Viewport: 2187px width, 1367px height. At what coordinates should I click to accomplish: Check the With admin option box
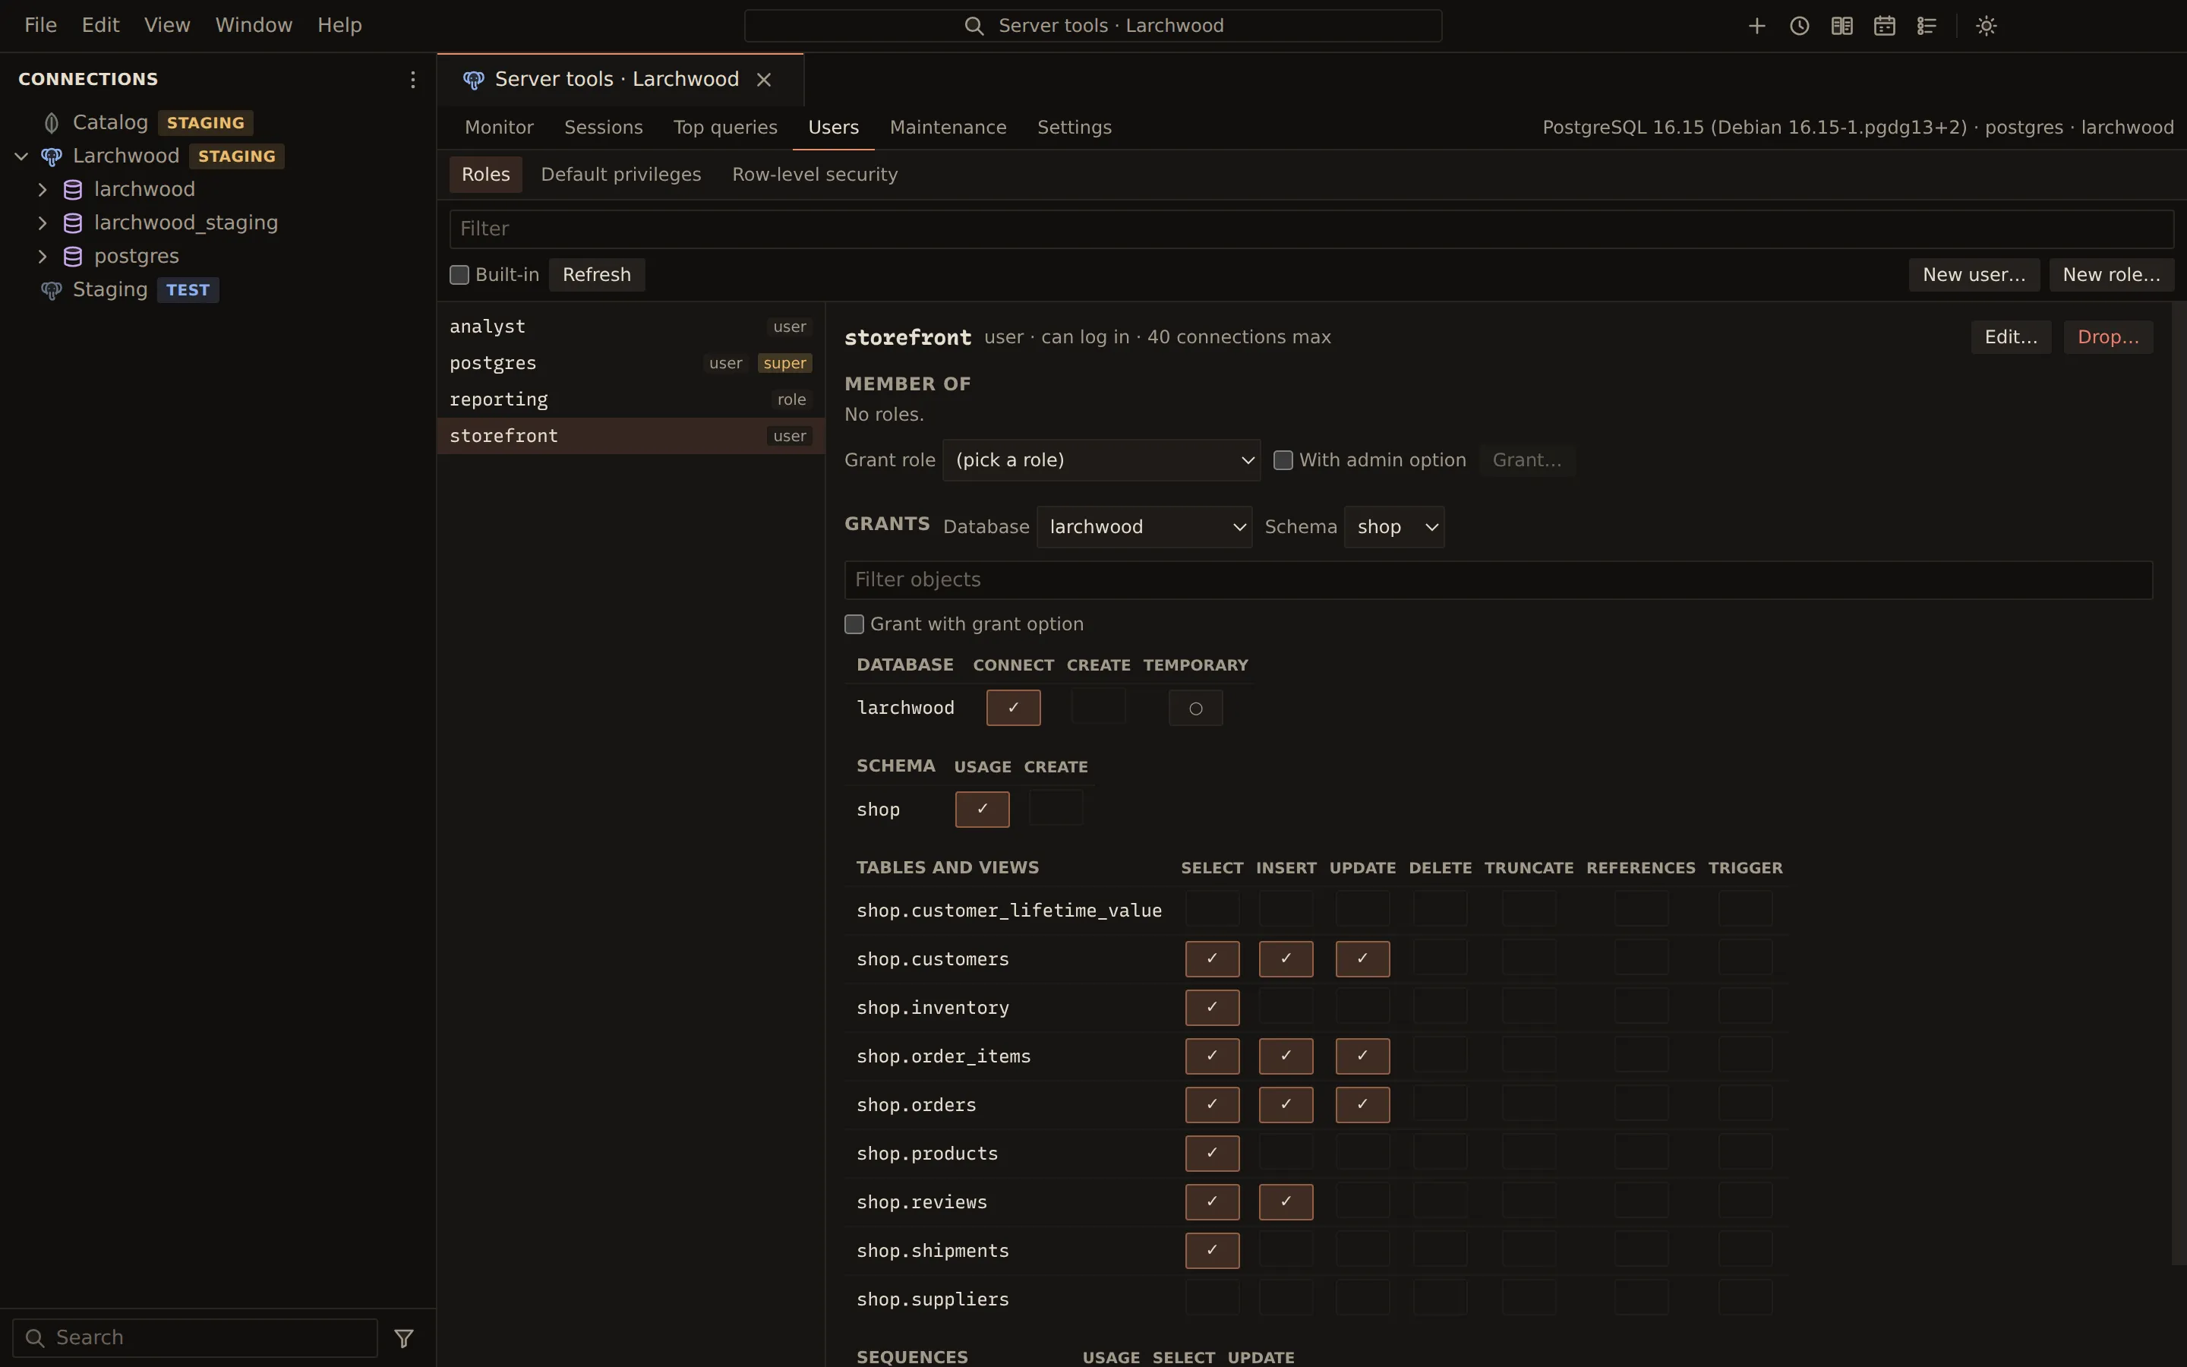click(x=1283, y=460)
